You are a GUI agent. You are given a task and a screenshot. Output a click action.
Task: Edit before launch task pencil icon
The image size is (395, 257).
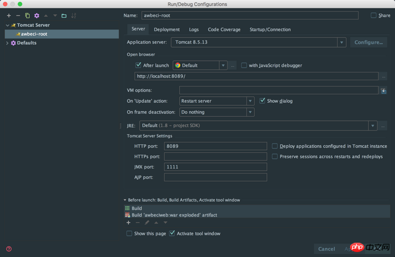pos(147,223)
